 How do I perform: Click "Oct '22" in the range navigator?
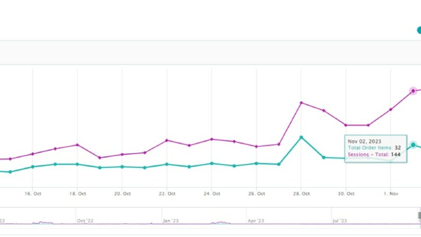point(85,221)
